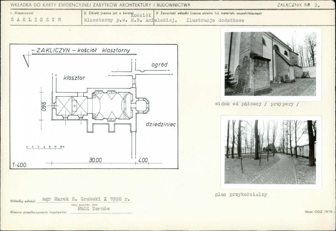336x231 pixels.
Task: Click the vertical dimension '960' on the plan
Action: (x=44, y=106)
